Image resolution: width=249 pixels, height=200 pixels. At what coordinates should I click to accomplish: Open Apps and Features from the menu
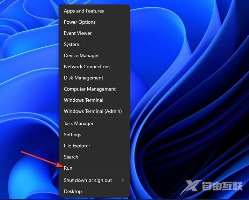pos(84,11)
